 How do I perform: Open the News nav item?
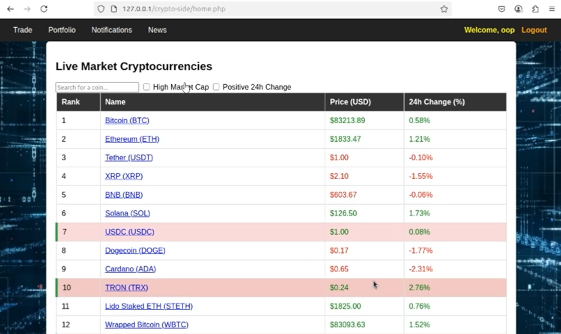tap(157, 30)
